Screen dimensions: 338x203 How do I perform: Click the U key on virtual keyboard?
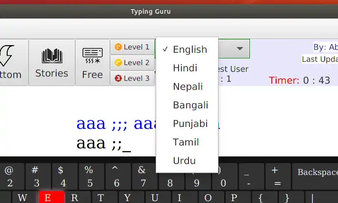pyautogui.click(x=158, y=197)
